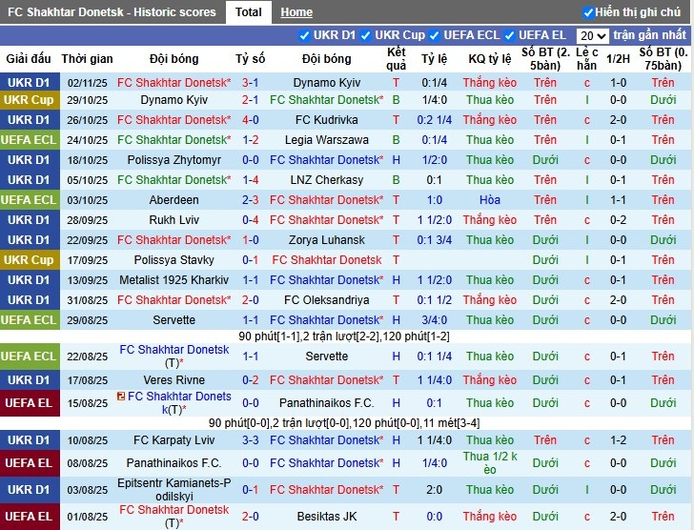
Task: Open Epitsentr Kamianets-Podilskyi team link
Action: click(173, 490)
